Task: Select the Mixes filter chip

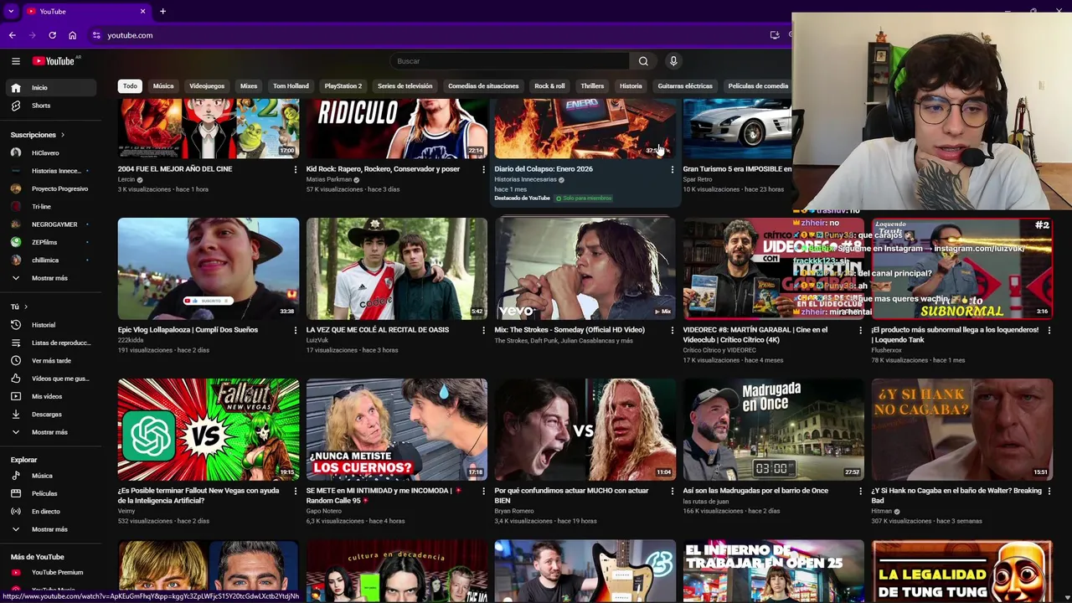Action: point(249,85)
